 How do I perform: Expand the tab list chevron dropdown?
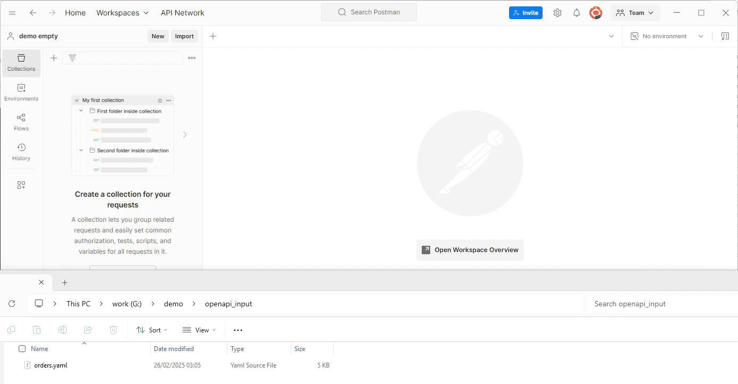611,36
